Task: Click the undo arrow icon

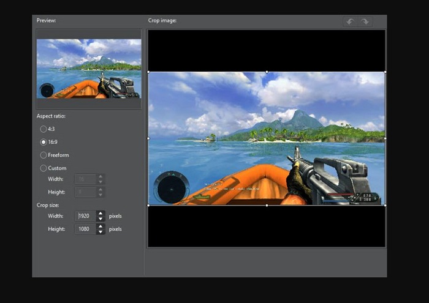Action: click(350, 21)
